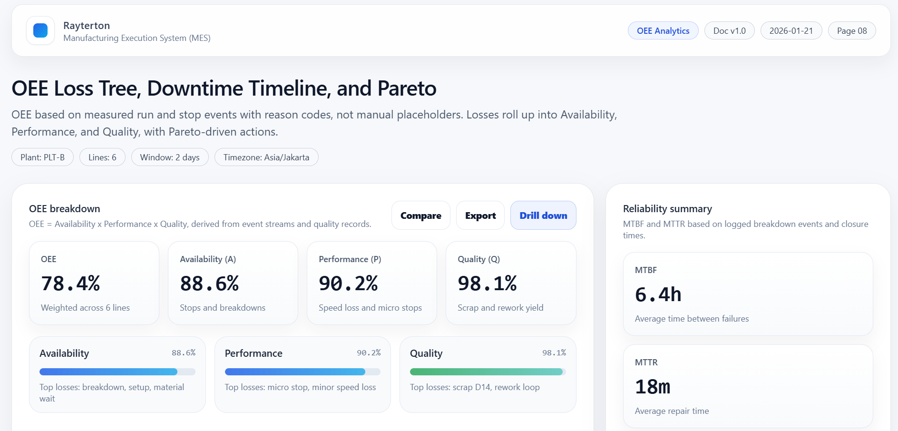Viewport: 898px width, 431px height.
Task: Click the green Quality progress bar
Action: tap(488, 372)
